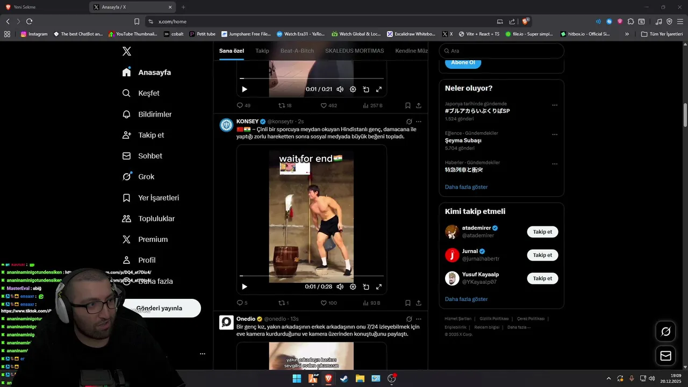Open options for 特急列車と衝突 trend
Image resolution: width=688 pixels, height=387 pixels.
click(x=555, y=164)
